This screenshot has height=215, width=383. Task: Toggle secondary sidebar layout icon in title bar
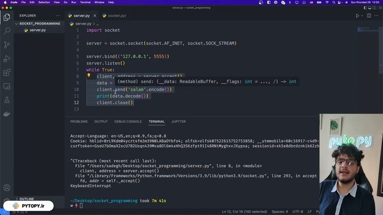click(x=374, y=8)
